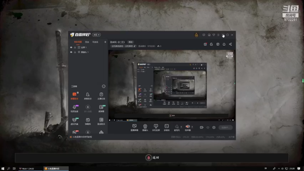Hide the 摄像头 1 source

point(71,52)
